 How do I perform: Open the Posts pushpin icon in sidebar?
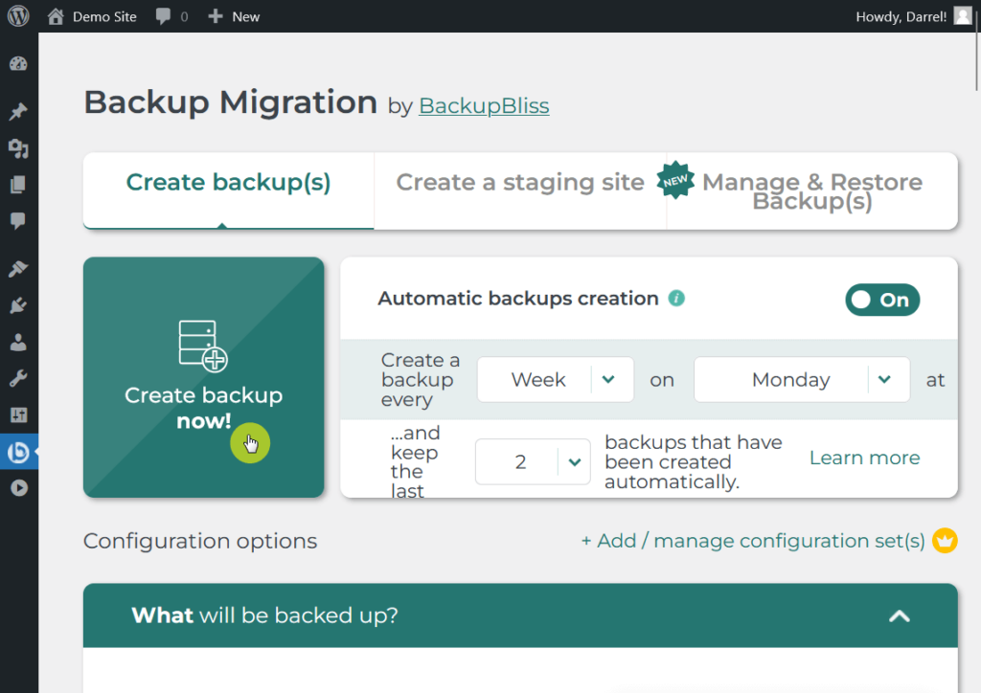coord(19,111)
